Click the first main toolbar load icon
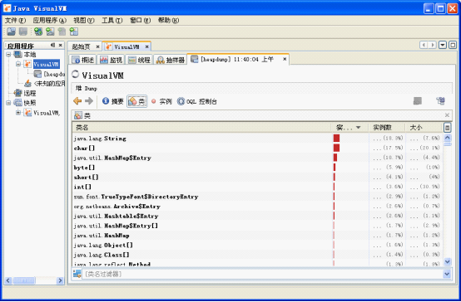Image resolution: width=461 pixels, height=302 pixels. point(11,32)
